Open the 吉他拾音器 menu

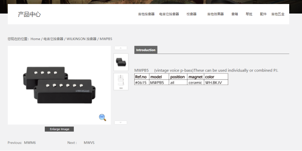tap(146, 14)
